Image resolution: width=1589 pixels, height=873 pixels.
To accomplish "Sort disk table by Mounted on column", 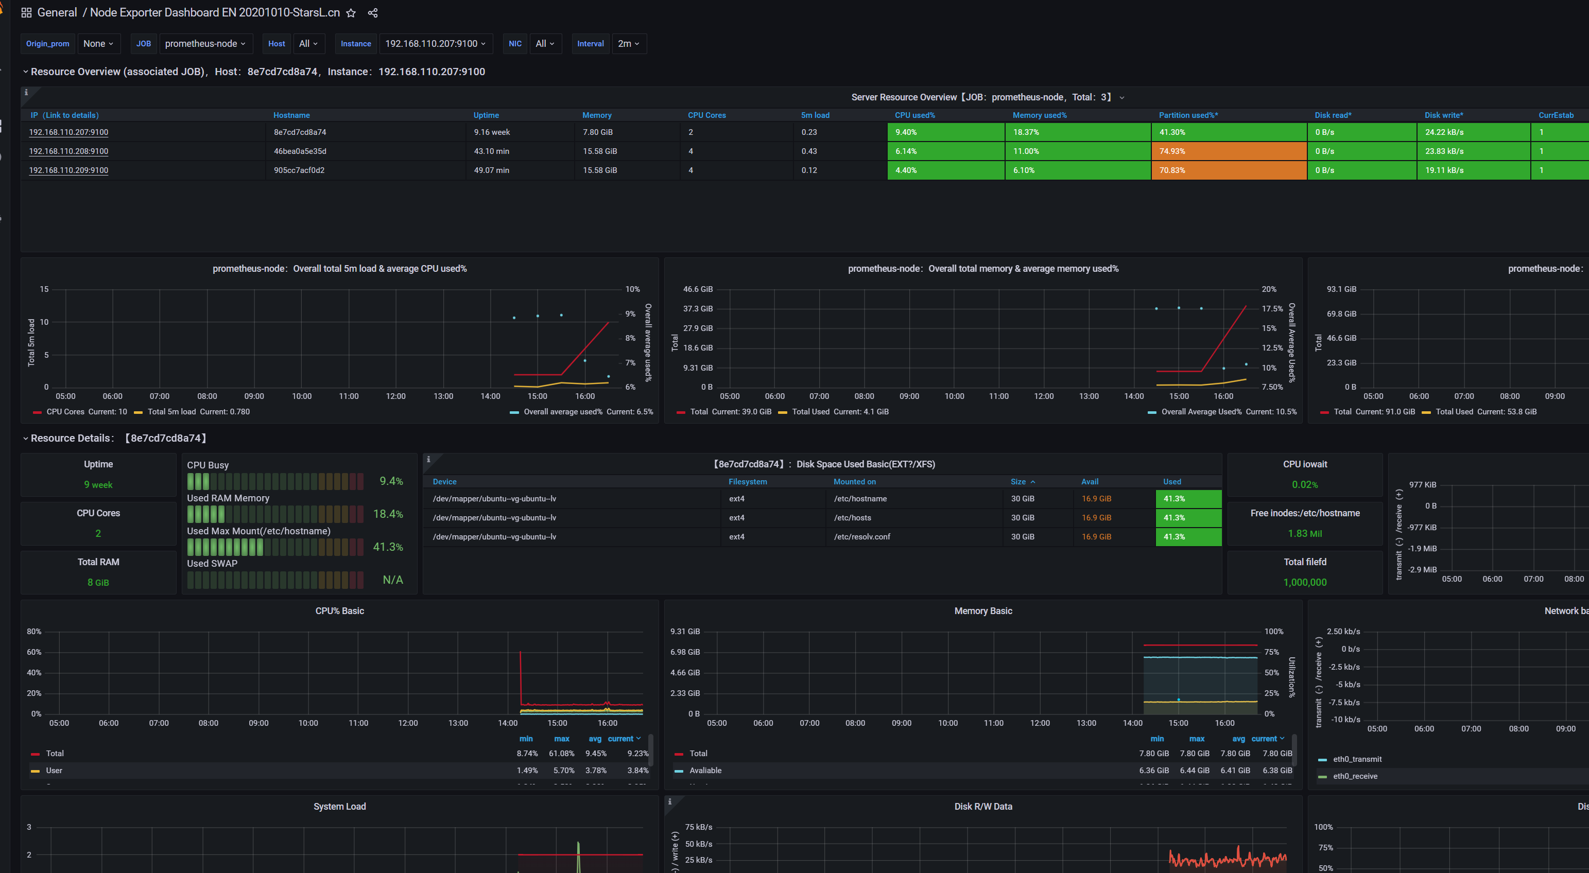I will click(854, 481).
